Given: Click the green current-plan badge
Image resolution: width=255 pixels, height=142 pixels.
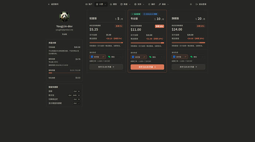Looking at the screenshot, I should (x=136, y=14).
